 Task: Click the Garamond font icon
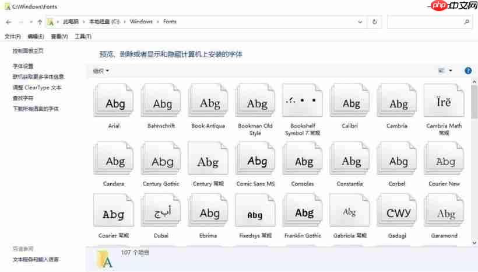tap(444, 211)
